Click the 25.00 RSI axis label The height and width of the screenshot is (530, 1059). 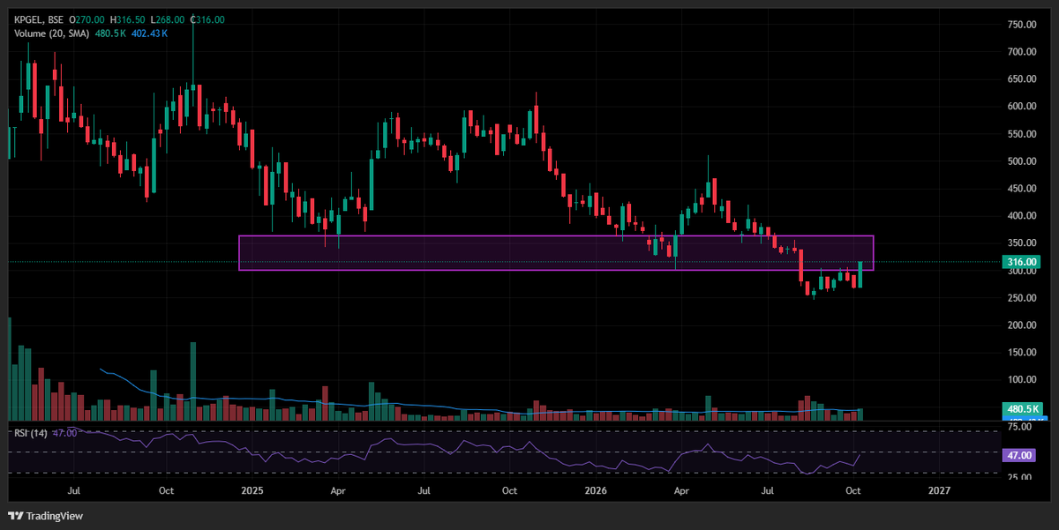[x=1019, y=478]
